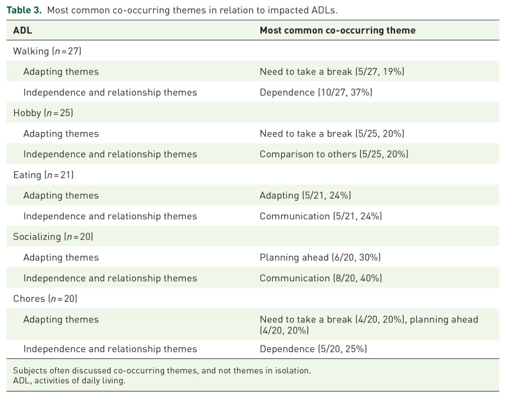
Task: Click the Communication (5/21, 24%) cell
Action: [x=321, y=216]
